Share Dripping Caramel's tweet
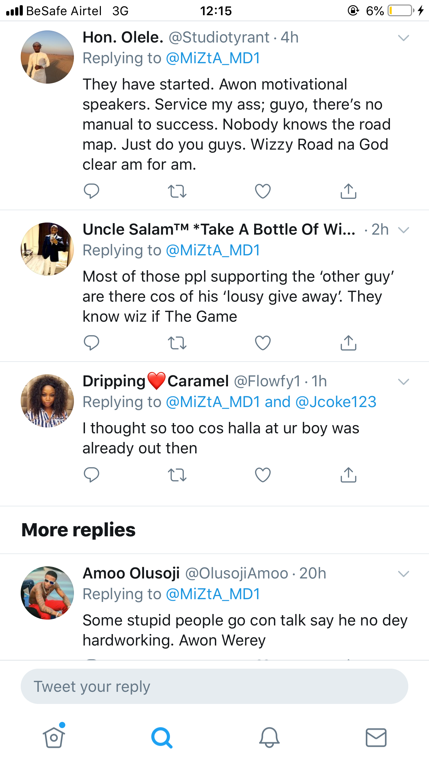429x763 pixels. pyautogui.click(x=348, y=474)
